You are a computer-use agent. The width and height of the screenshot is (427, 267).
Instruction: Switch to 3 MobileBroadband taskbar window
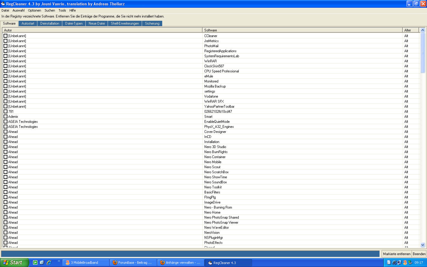pos(86,263)
